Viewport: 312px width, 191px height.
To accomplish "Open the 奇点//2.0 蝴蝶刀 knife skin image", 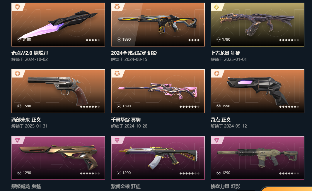I will 58,25.
